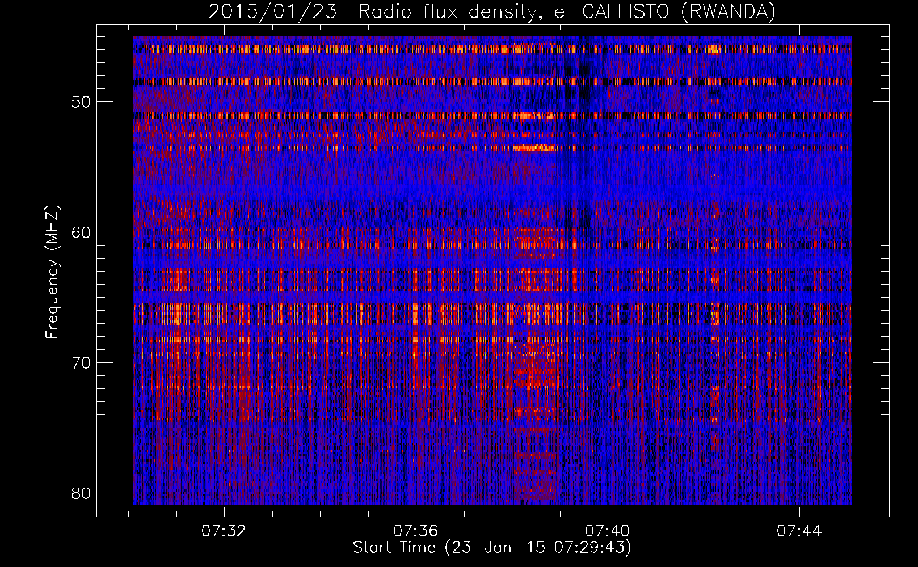The height and width of the screenshot is (567, 918).
Task: Click the 80 MHz frequency tick label
Action: [82, 493]
